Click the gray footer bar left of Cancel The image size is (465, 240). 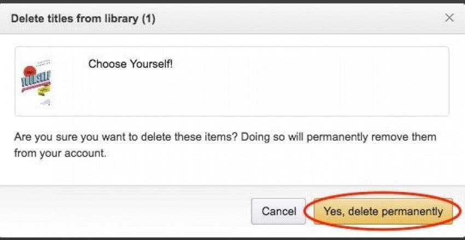click(x=125, y=211)
